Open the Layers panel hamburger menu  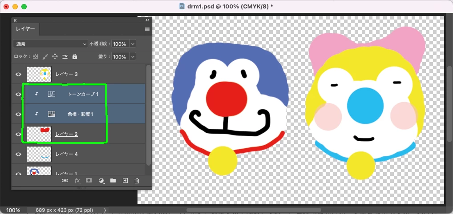coord(147,29)
